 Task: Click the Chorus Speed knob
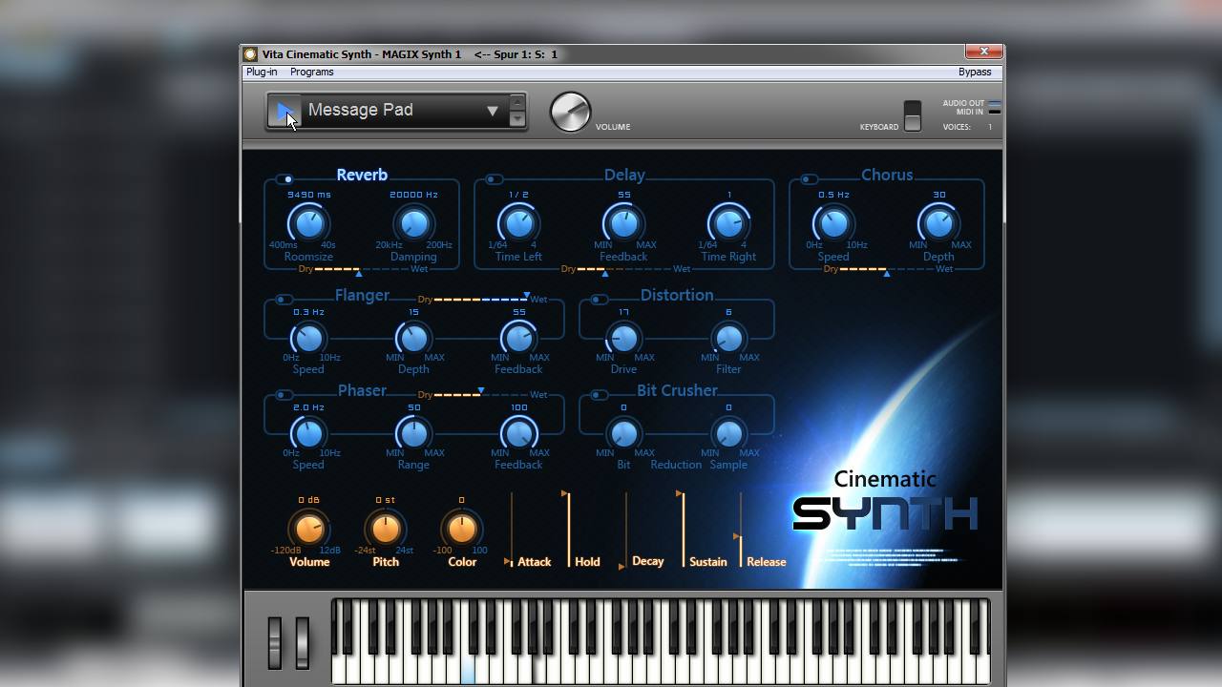833,224
